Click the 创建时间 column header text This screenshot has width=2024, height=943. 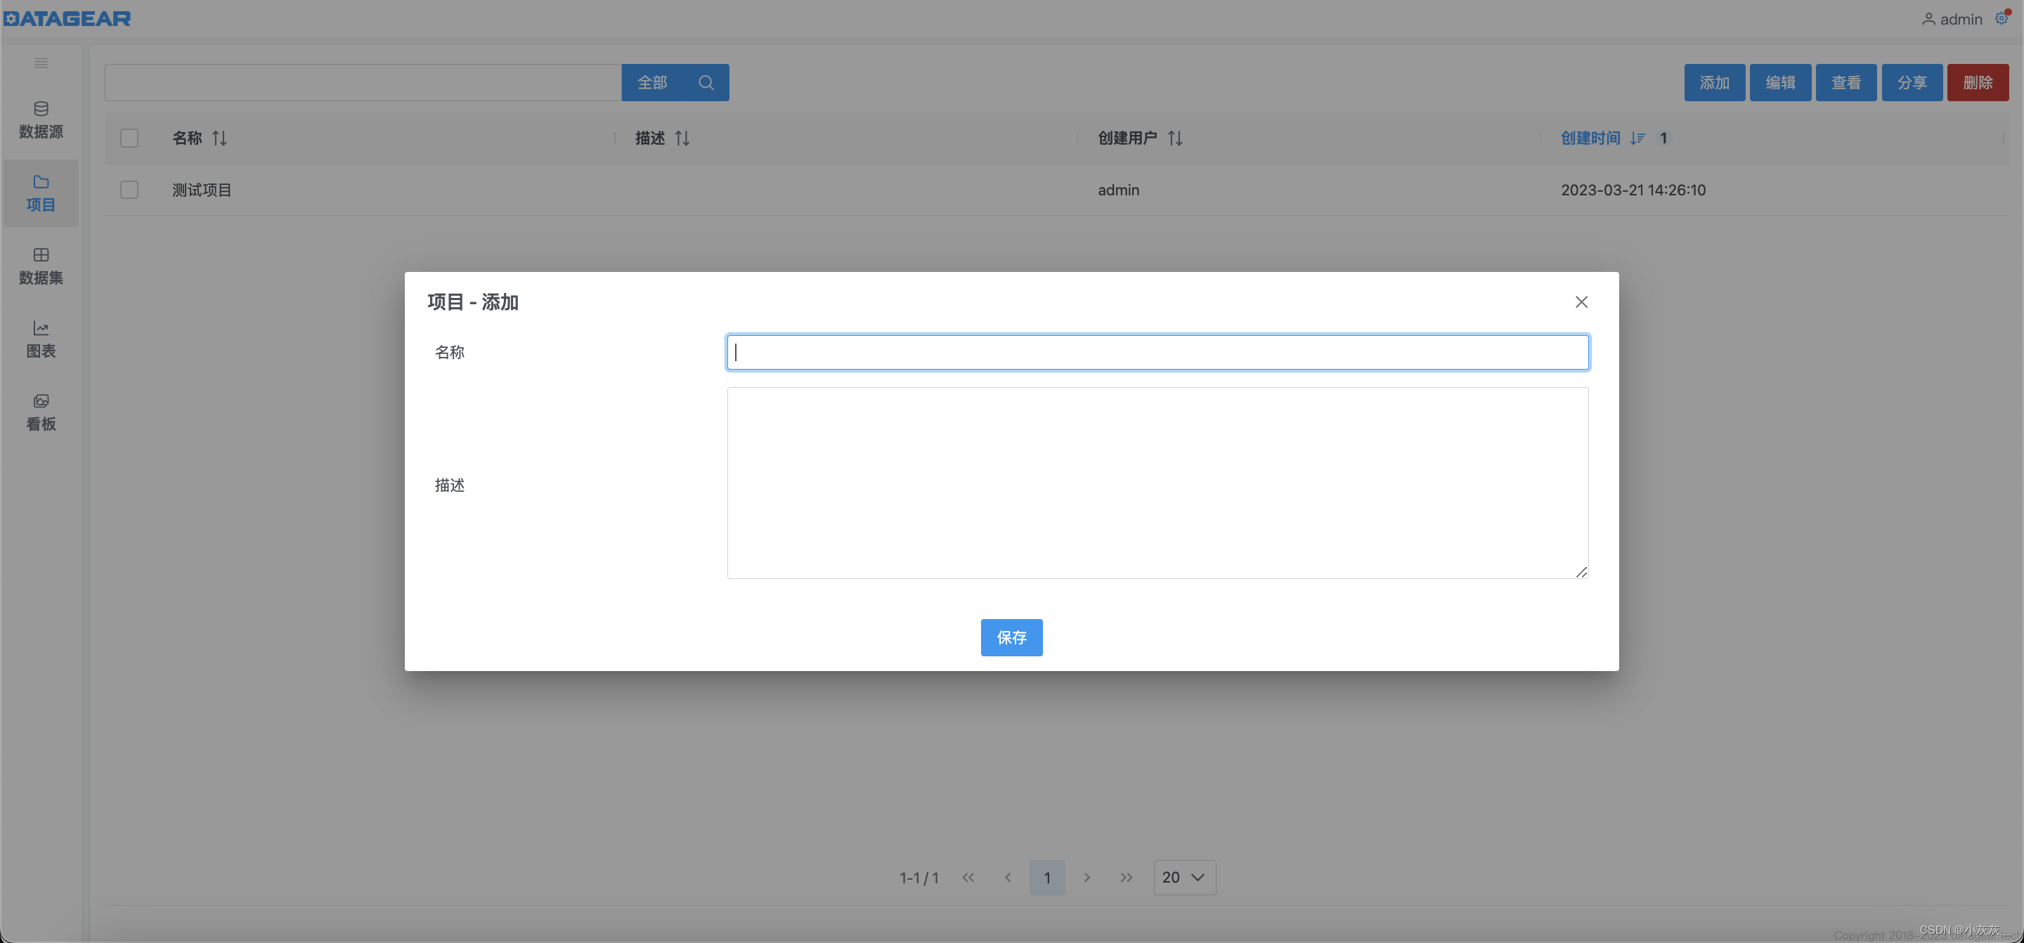pos(1590,138)
